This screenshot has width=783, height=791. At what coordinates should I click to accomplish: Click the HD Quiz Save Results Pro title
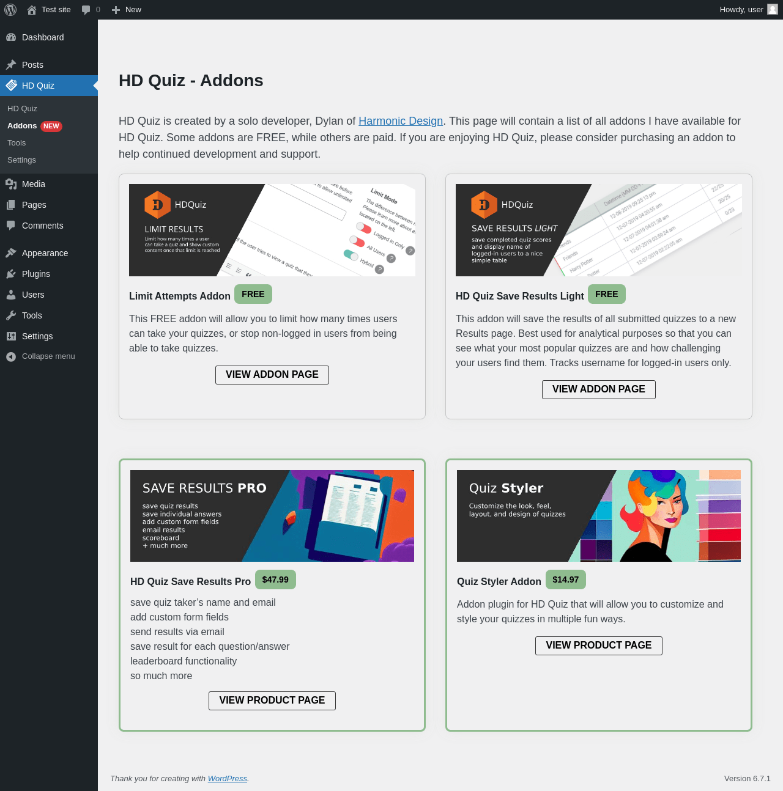click(x=190, y=581)
